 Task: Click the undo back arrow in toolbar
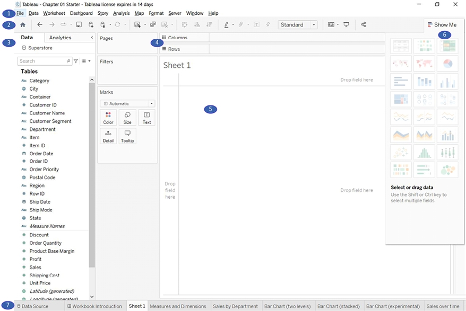pyautogui.click(x=40, y=24)
